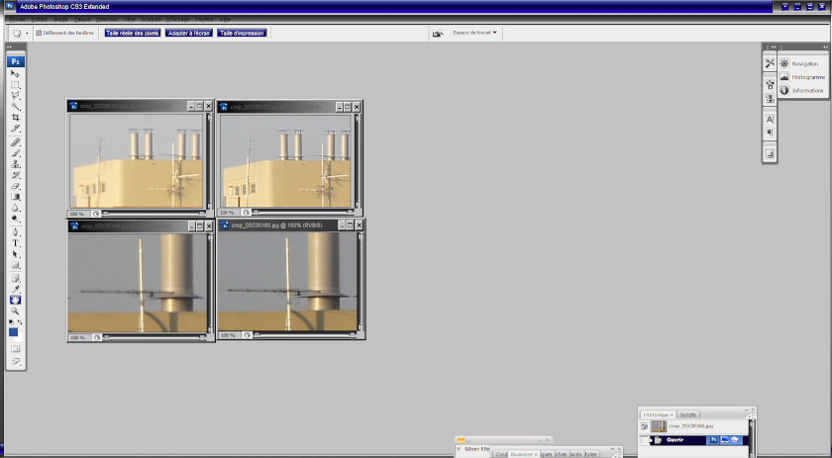Image resolution: width=832 pixels, height=458 pixels.
Task: Open the Navigation panel icon
Action: tap(784, 63)
